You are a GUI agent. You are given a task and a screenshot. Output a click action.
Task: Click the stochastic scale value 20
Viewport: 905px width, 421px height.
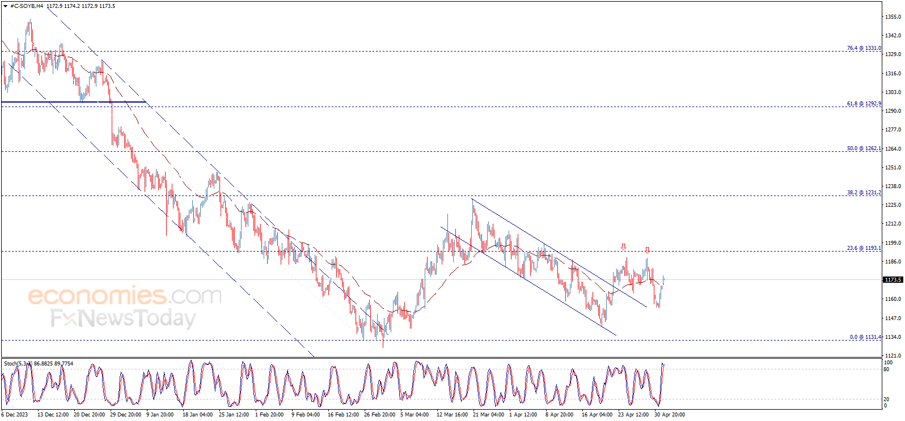pos(887,399)
